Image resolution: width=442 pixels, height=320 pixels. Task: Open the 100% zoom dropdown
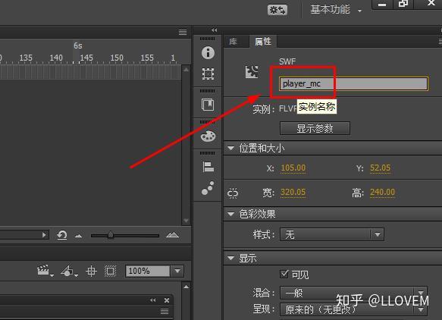click(177, 271)
